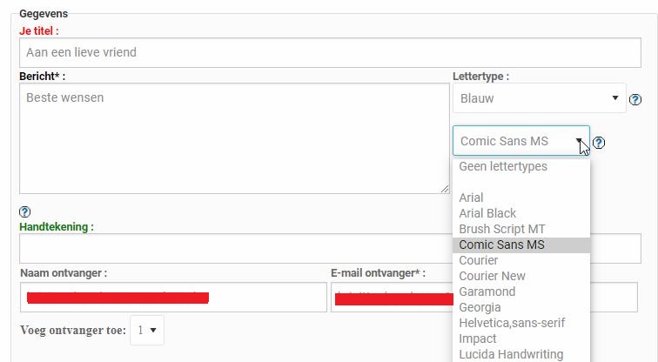Open the Blauw color dropdown

(x=539, y=98)
